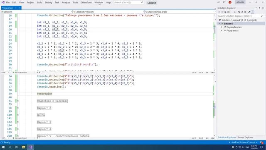Viewport: 266px width, 150px height.
Task: Pin the Program.cs tab
Action: (16, 8)
